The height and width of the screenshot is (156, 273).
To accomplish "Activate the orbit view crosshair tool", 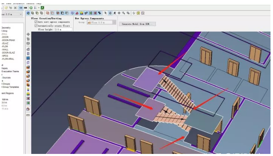I will (x=110, y=13).
